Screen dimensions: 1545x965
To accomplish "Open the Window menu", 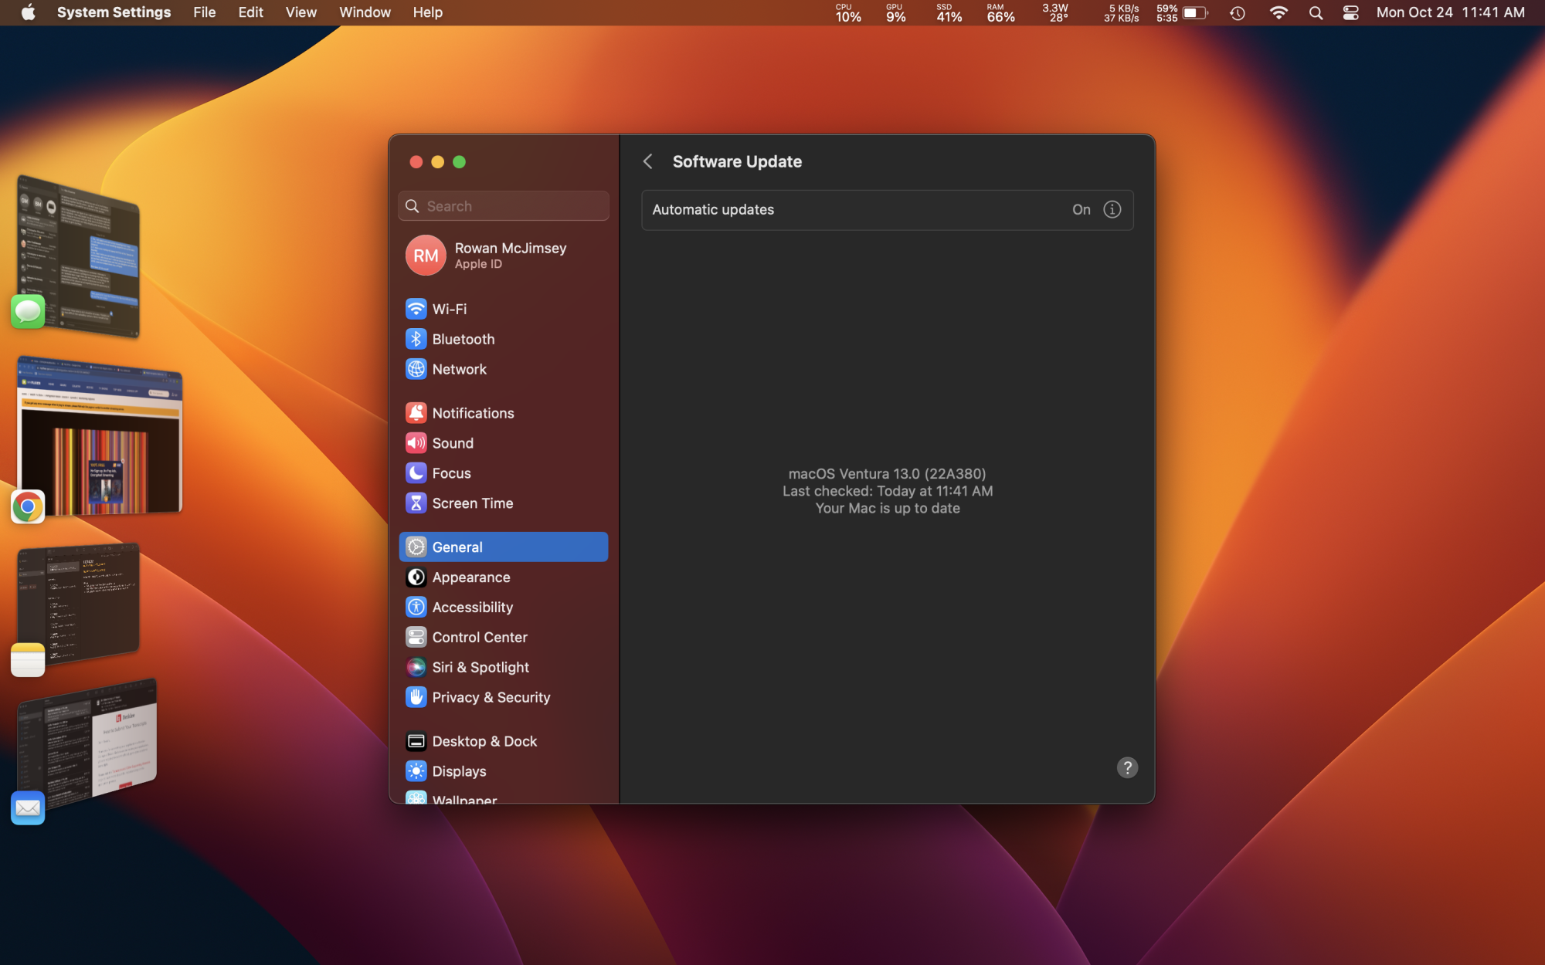I will click(365, 12).
